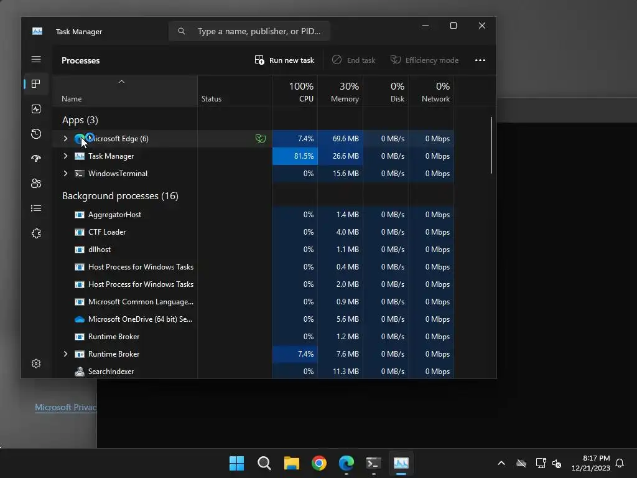Click the Task Manager title bar icon
This screenshot has width=637, height=478.
(x=37, y=31)
